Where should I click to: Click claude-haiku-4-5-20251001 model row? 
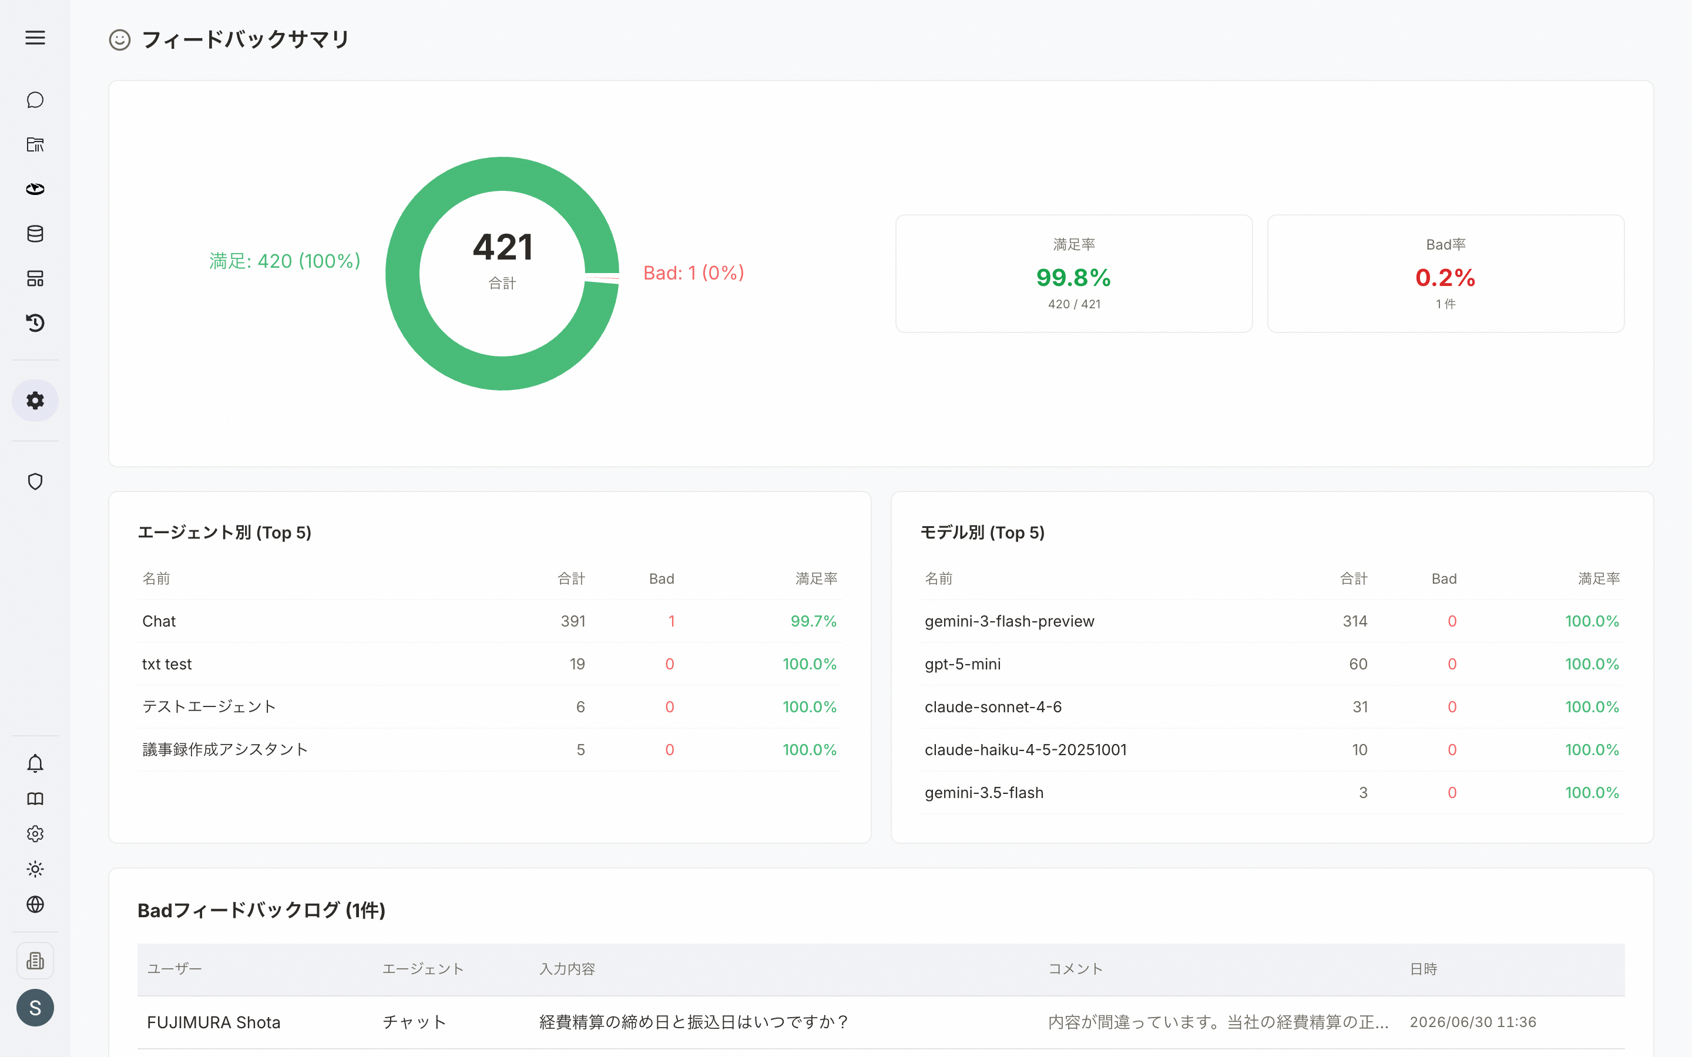click(1272, 749)
